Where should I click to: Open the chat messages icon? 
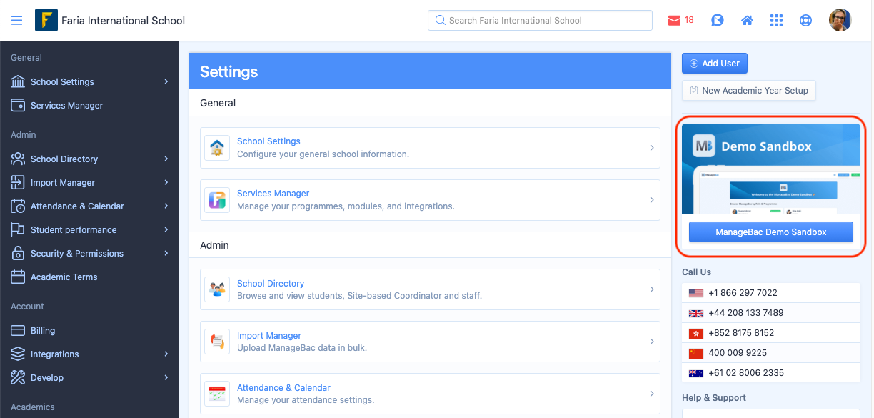tap(718, 21)
